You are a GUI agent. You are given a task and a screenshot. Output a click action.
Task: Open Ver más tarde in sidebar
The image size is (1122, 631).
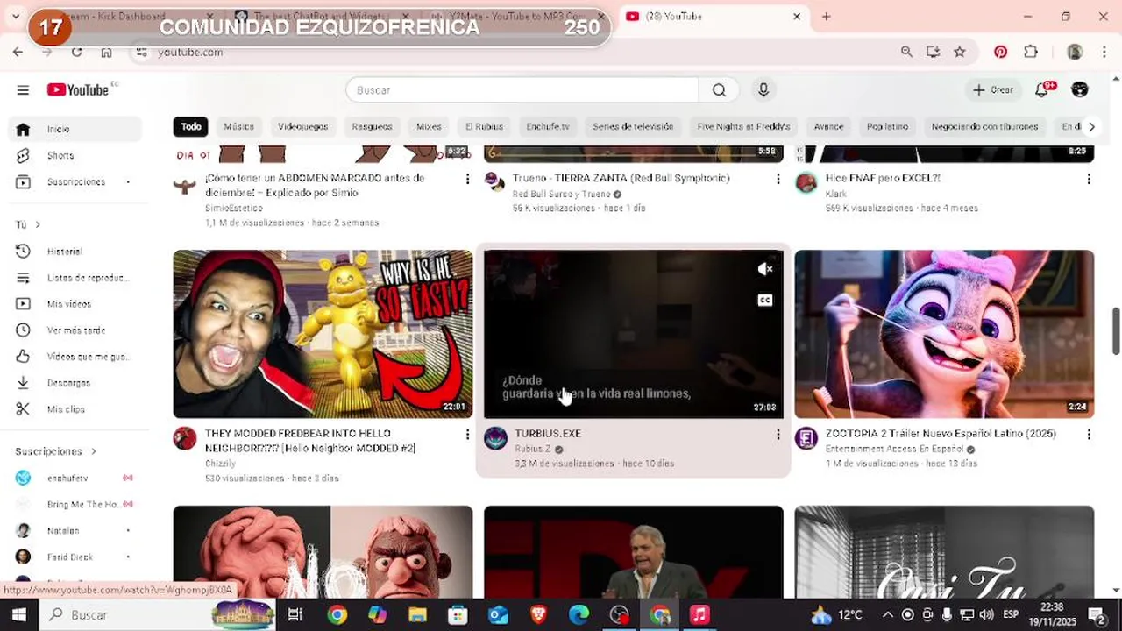pos(75,330)
